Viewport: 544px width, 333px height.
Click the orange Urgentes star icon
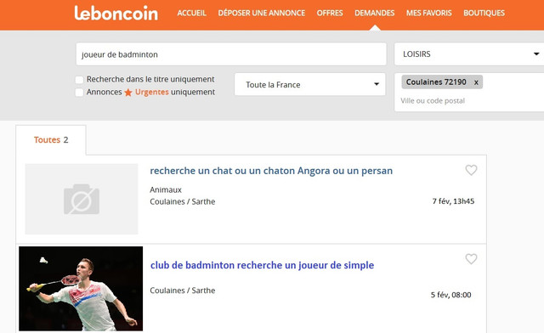click(x=128, y=93)
